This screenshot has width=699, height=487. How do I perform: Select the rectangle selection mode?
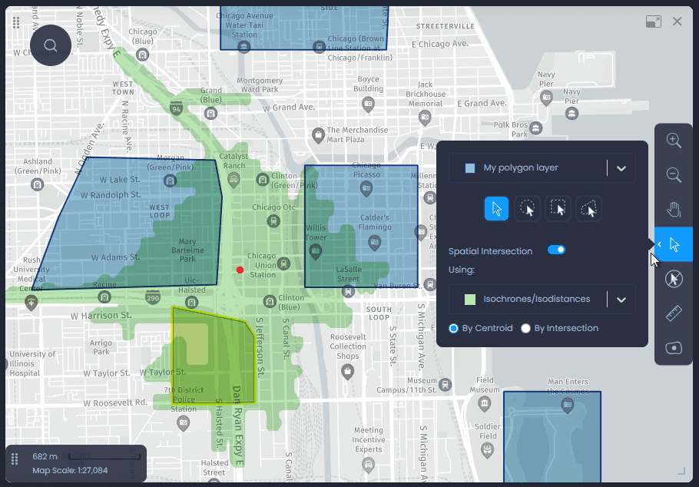coord(558,208)
